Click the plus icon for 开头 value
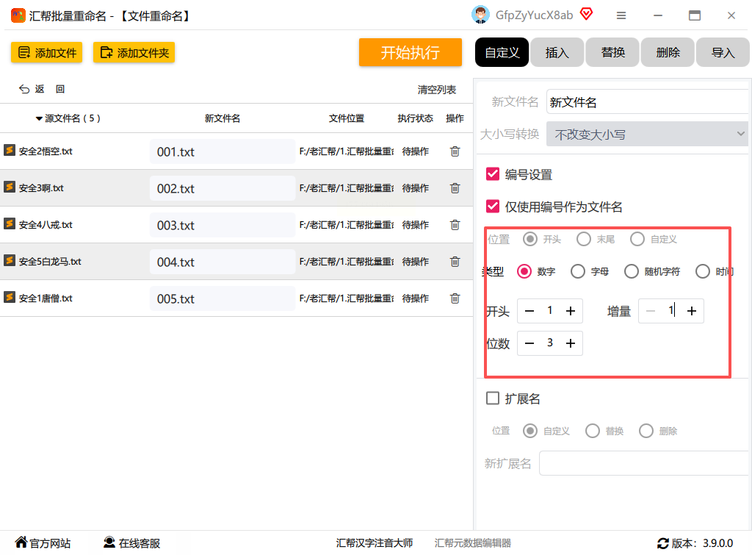Screen dimensions: 752x555 pyautogui.click(x=570, y=311)
